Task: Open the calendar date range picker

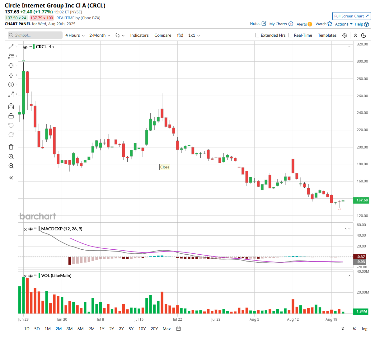Action: click(x=179, y=329)
